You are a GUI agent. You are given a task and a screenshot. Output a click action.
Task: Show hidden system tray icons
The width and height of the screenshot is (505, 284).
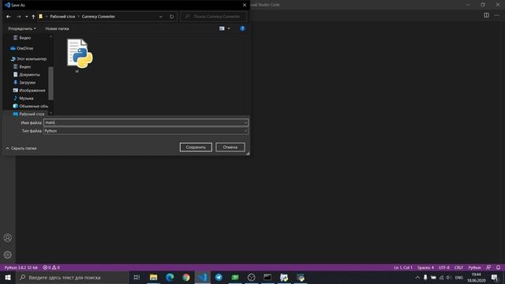417,277
